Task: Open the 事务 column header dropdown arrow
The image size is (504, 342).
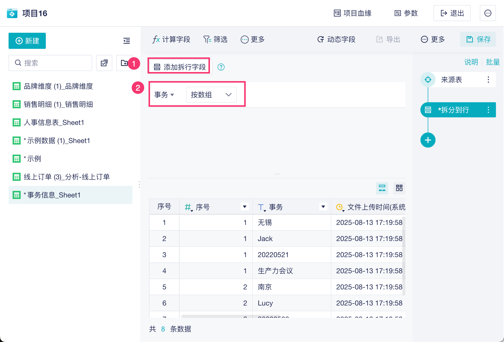Action: (x=323, y=207)
